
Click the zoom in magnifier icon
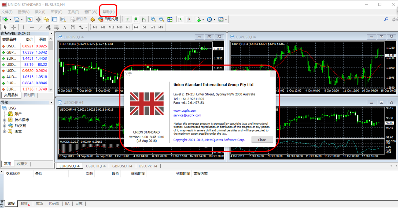click(x=153, y=19)
